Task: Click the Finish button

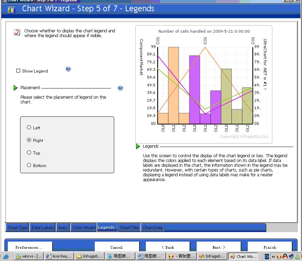Action: [270, 247]
